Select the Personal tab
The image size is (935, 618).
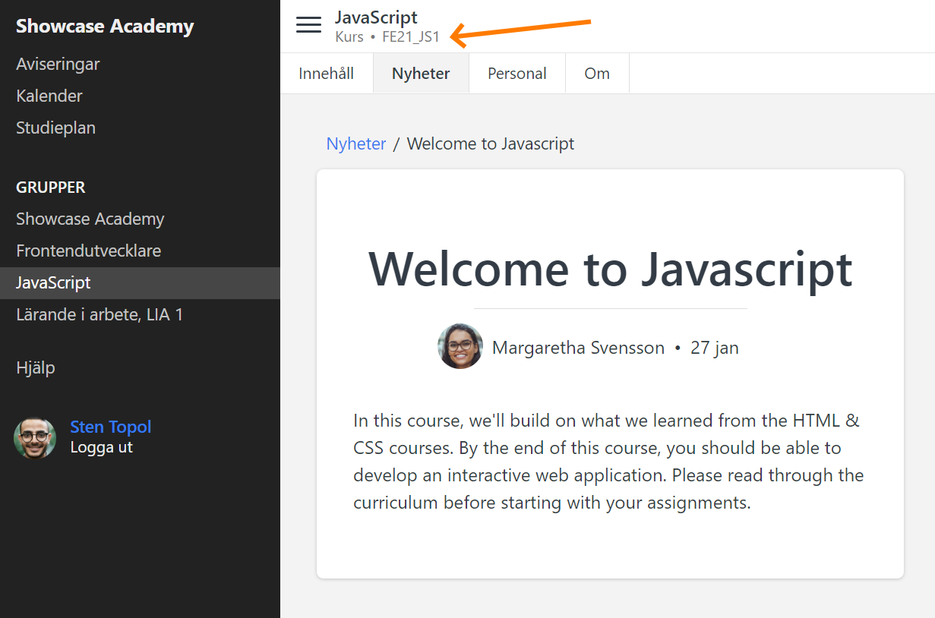516,74
